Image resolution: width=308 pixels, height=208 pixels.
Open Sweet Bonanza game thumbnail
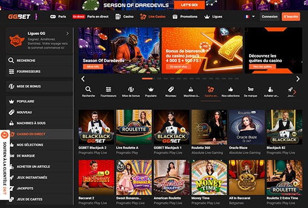[x=134, y=177]
